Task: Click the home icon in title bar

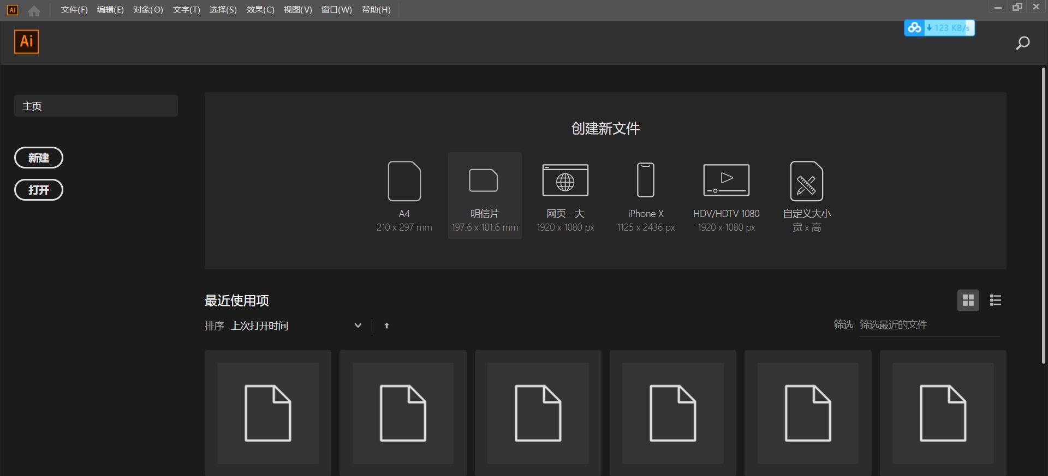Action: pyautogui.click(x=34, y=10)
